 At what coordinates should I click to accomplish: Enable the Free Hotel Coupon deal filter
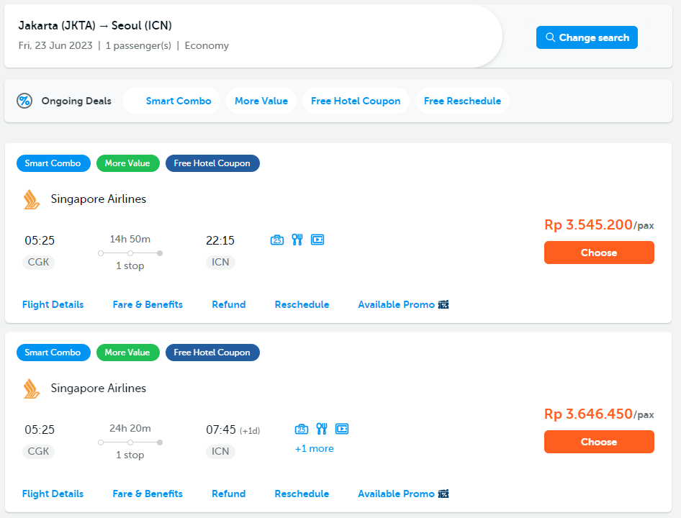(356, 101)
